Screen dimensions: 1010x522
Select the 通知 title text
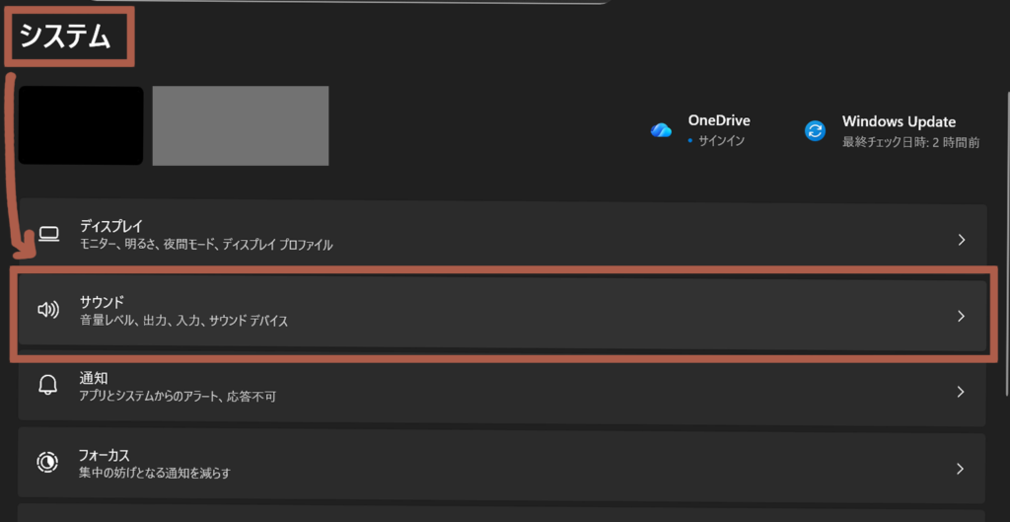coord(94,378)
